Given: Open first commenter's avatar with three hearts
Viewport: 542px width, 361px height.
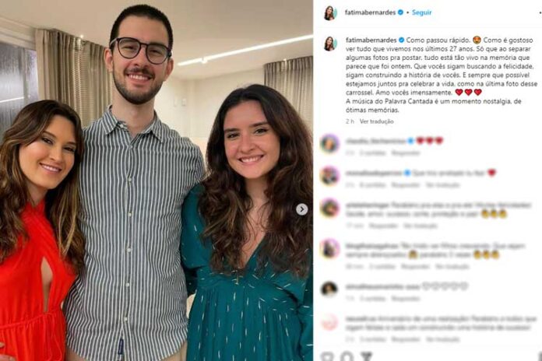Looking at the screenshot, I should pyautogui.click(x=329, y=143).
